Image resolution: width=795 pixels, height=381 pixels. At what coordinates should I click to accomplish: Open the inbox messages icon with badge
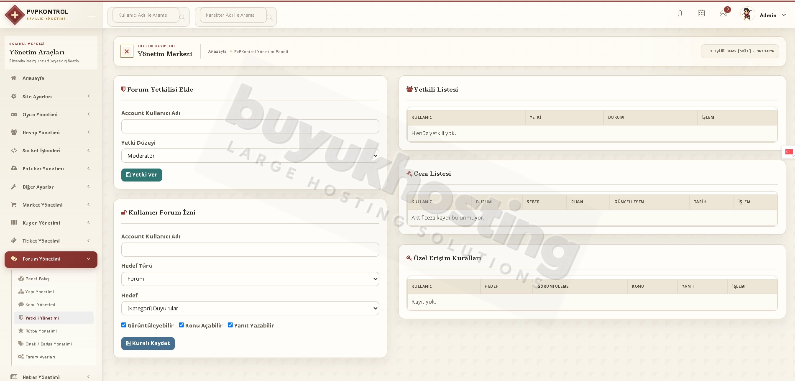(x=723, y=14)
